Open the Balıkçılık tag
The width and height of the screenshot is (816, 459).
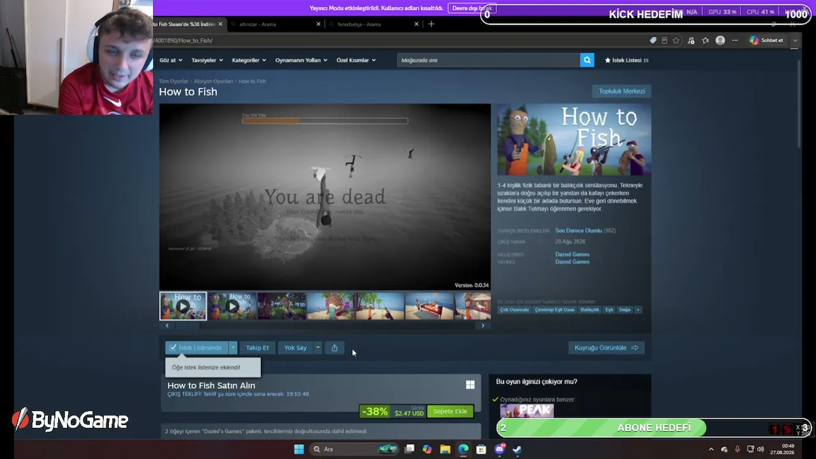[x=590, y=310]
